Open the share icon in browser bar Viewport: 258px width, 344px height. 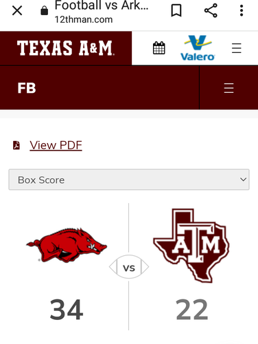tap(211, 10)
